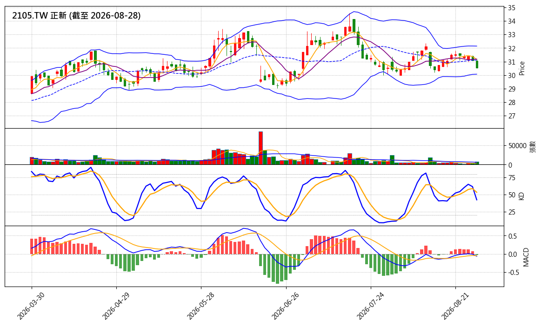The width and height of the screenshot is (541, 326).
Task: Click the price tick 30
Action: click(512, 76)
